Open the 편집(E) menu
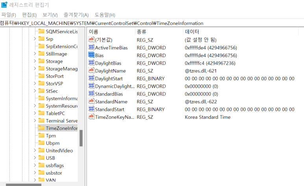 click(29, 15)
